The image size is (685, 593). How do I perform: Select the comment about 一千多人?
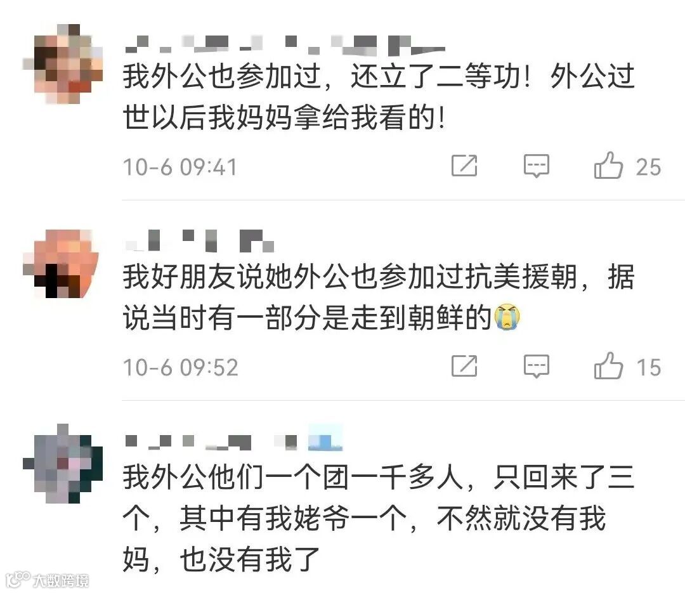pos(378,518)
